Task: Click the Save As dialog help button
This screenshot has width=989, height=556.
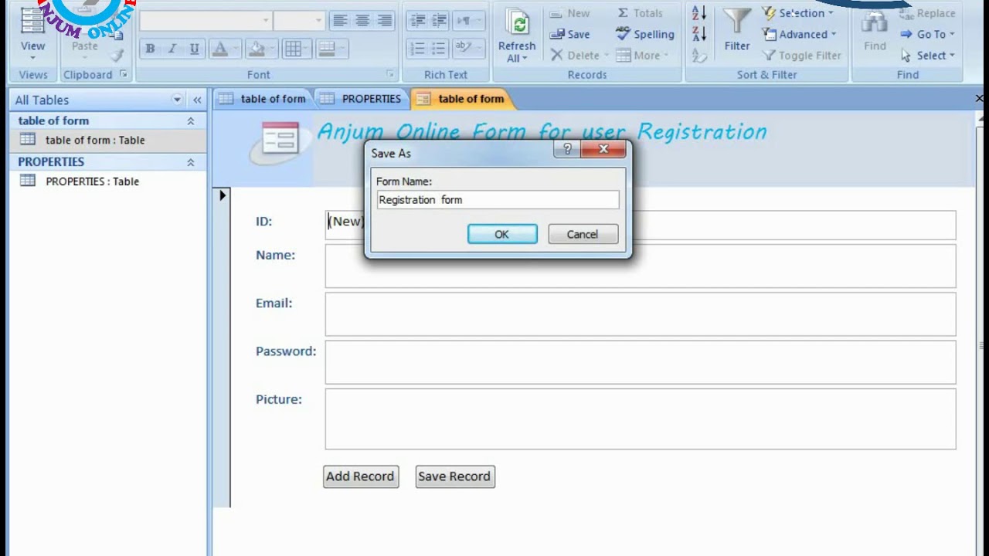Action: 567,150
